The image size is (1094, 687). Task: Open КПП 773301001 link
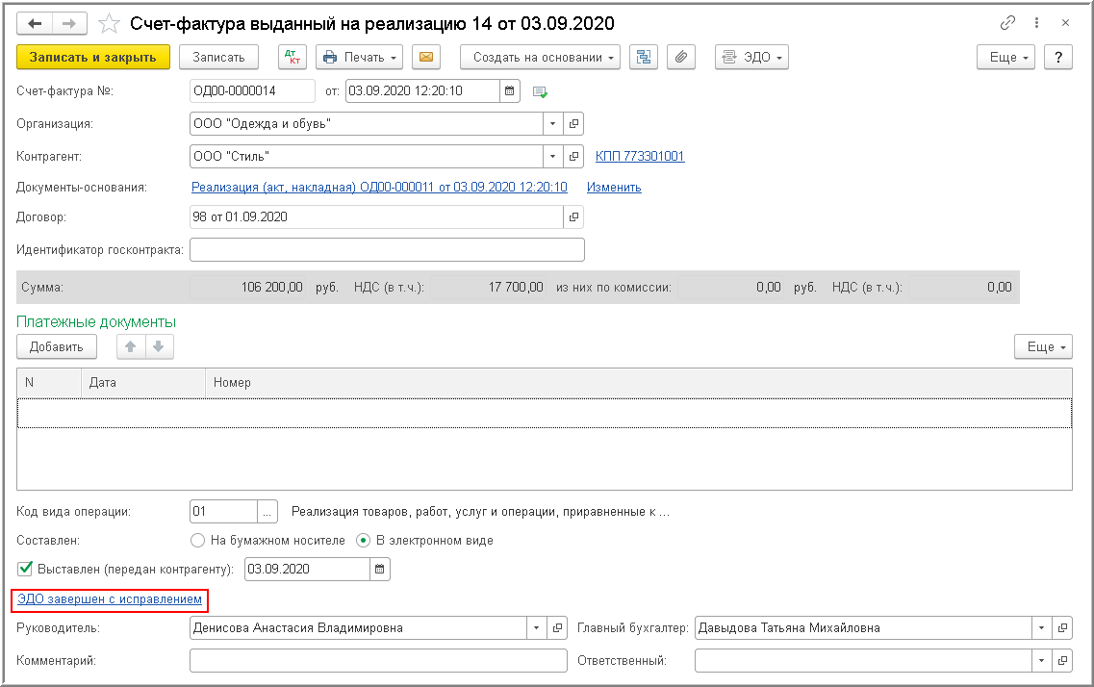[x=640, y=156]
